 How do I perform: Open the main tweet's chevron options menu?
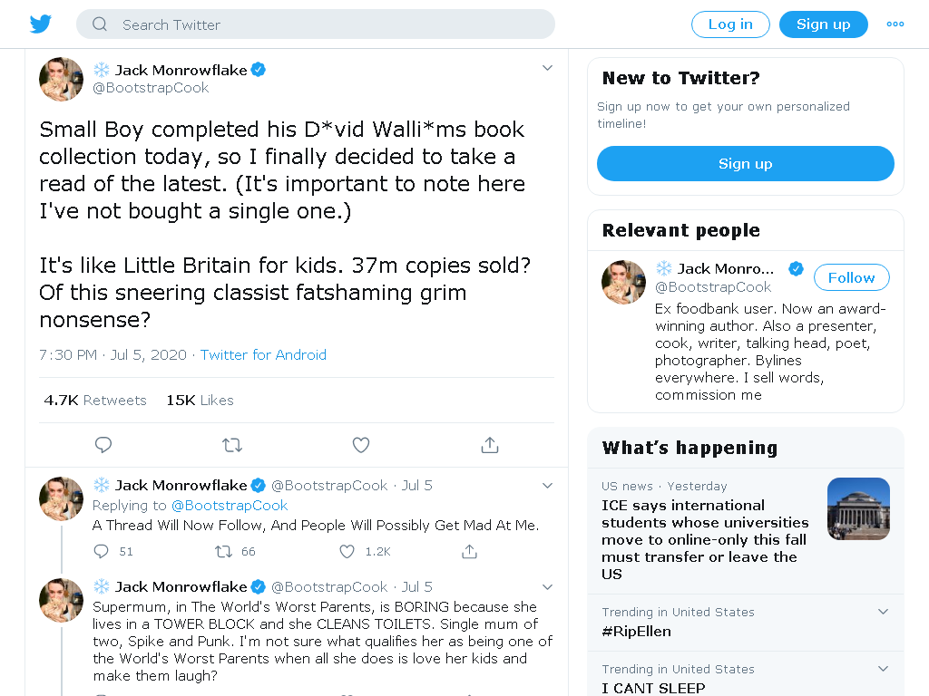[547, 68]
